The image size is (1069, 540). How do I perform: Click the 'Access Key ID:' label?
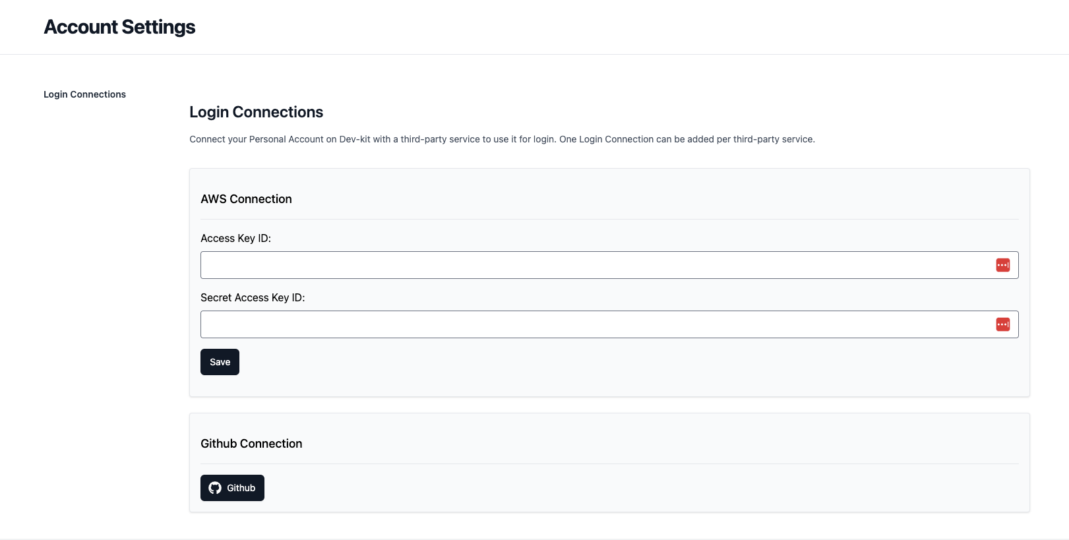(x=235, y=238)
